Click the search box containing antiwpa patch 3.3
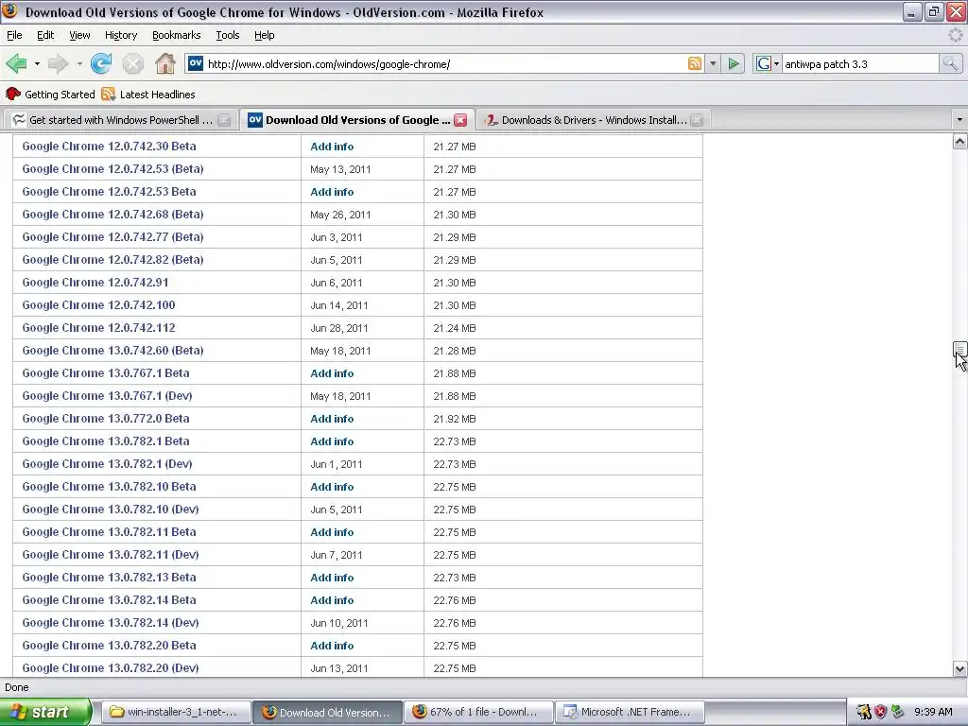 coord(860,63)
